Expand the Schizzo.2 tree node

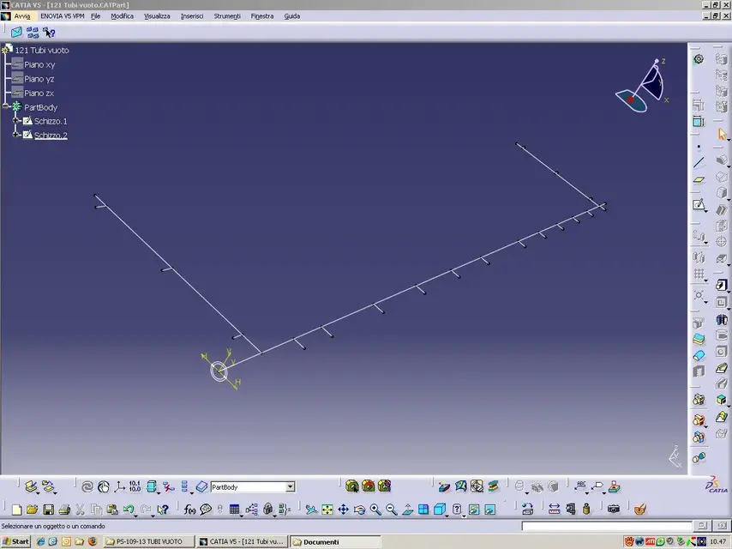(x=15, y=135)
